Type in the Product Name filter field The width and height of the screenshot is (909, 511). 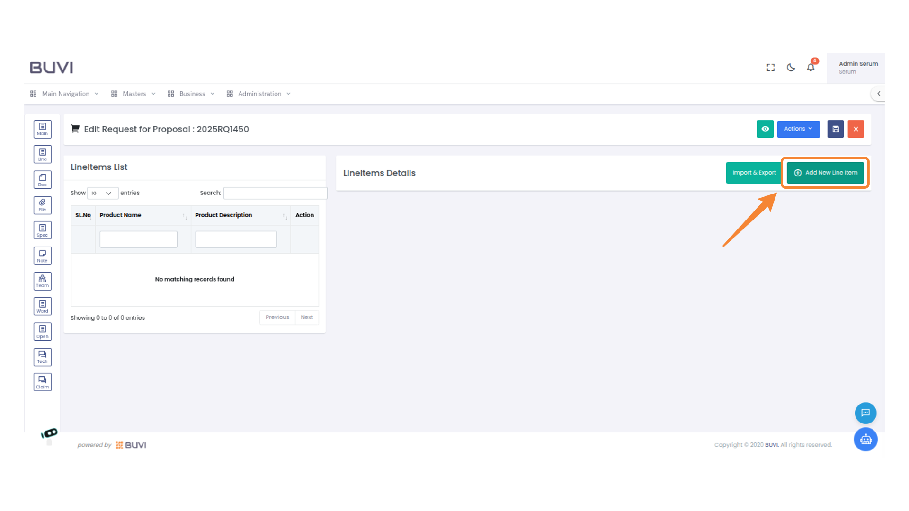pos(138,239)
